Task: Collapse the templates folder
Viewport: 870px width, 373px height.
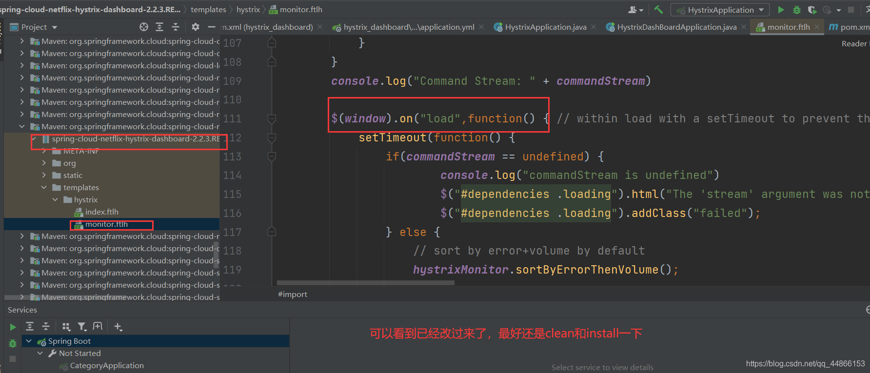Action: pyautogui.click(x=44, y=188)
